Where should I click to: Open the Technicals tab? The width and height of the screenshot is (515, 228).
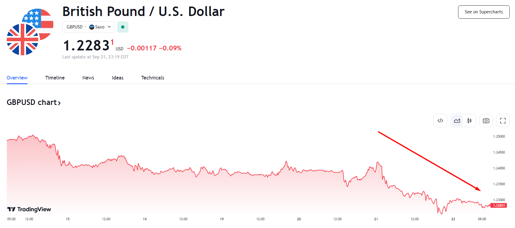point(153,78)
